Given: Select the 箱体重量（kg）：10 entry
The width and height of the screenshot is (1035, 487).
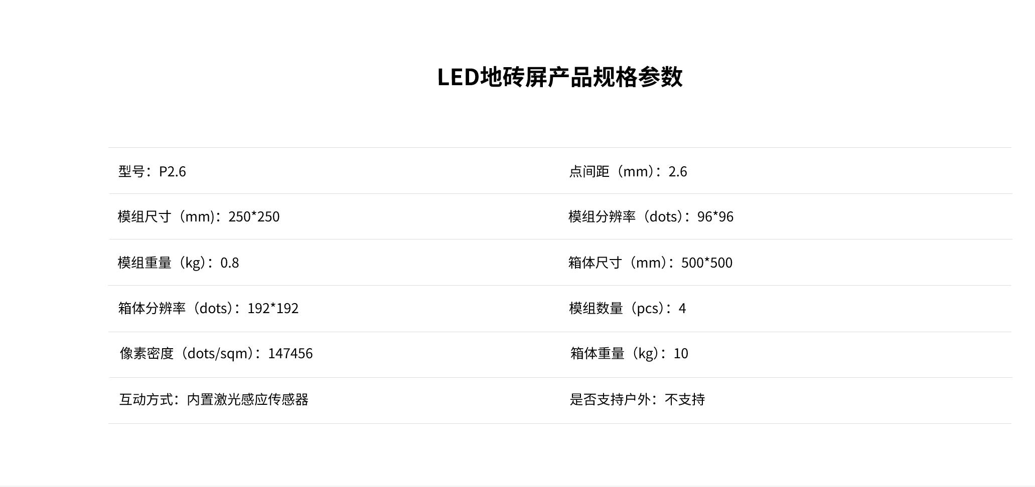Looking at the screenshot, I should pos(629,353).
